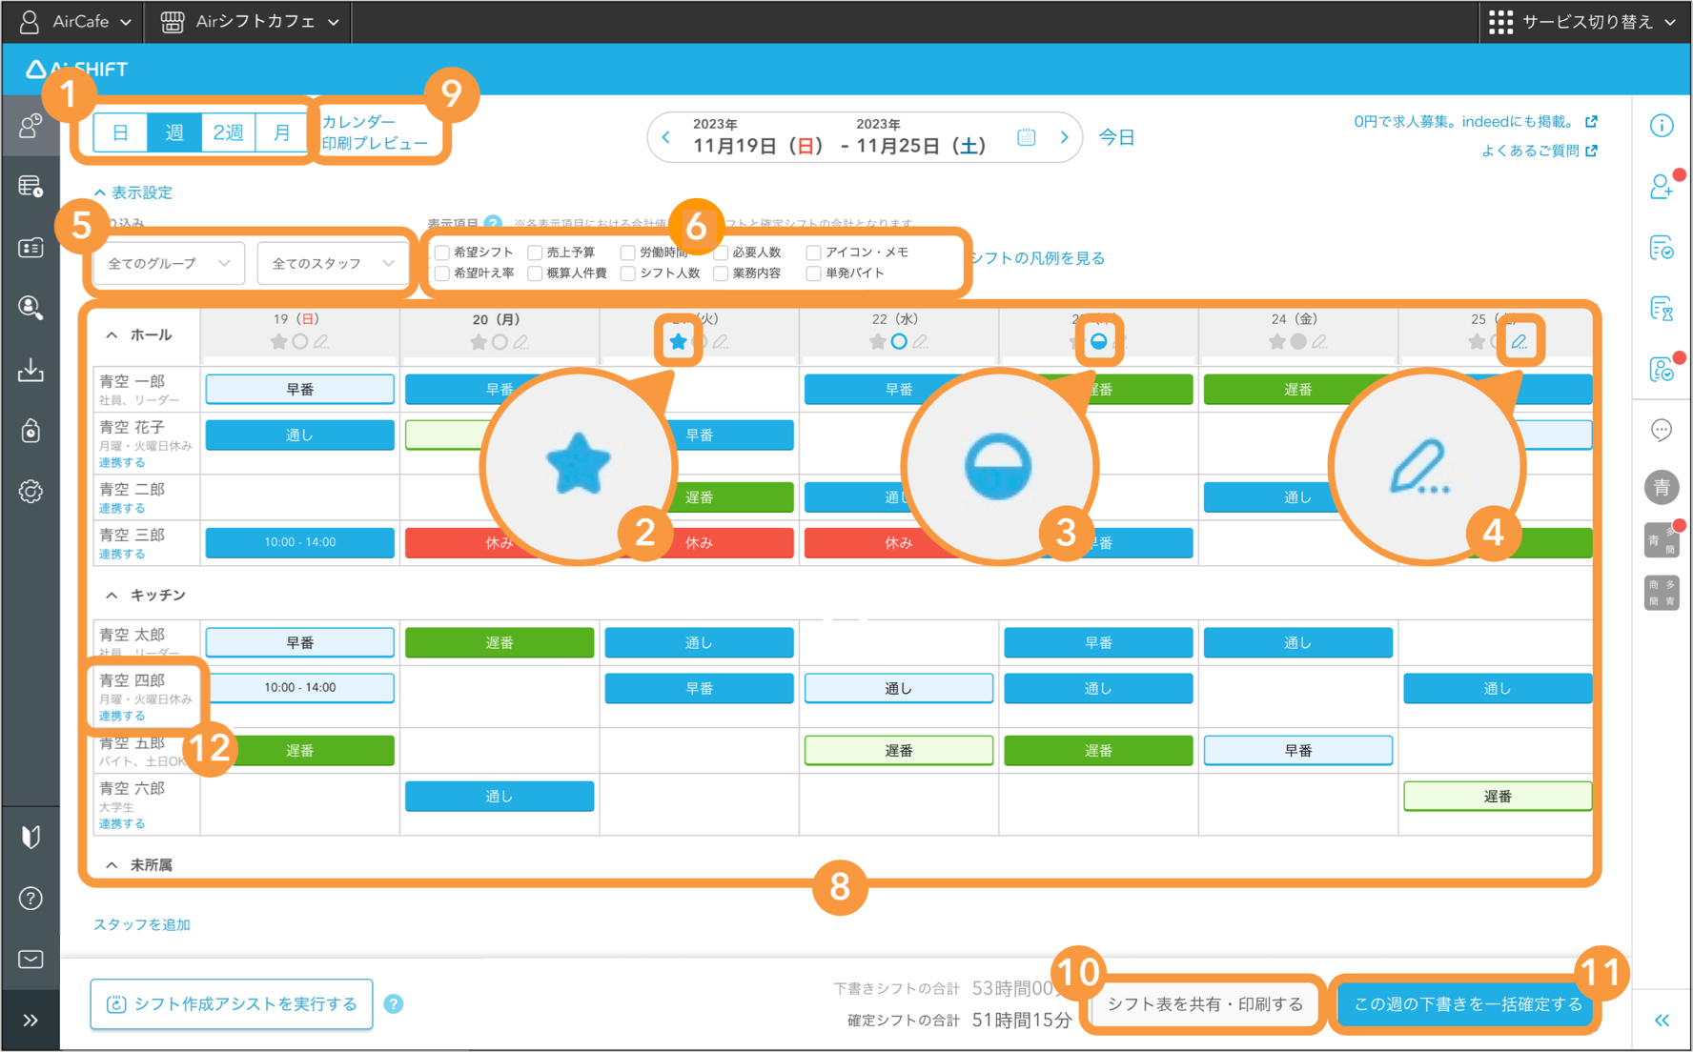
Task: Click the circle icon under 22 (水)
Action: [x=899, y=341]
